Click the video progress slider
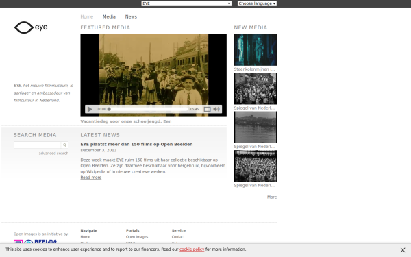This screenshot has width=411, height=257. (x=148, y=109)
